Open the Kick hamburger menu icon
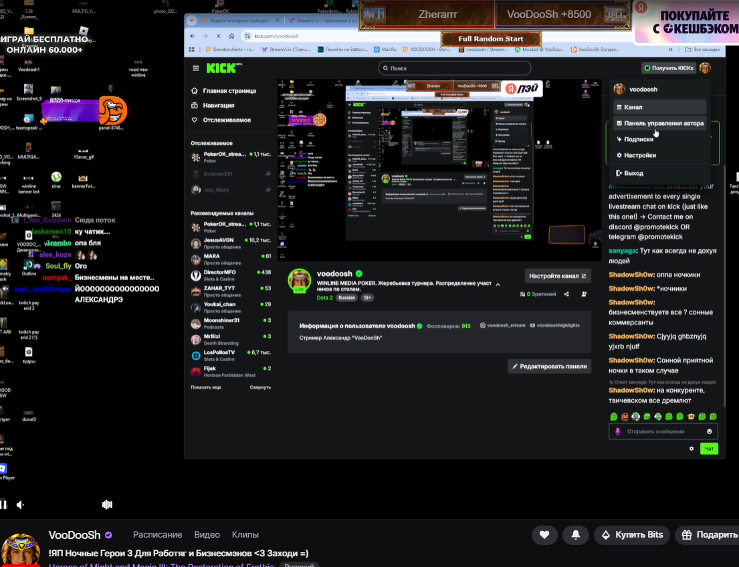This screenshot has height=567, width=739. pos(195,68)
